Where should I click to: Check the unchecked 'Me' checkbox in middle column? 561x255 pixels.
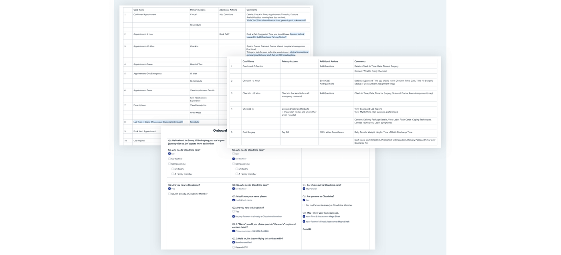click(x=234, y=154)
